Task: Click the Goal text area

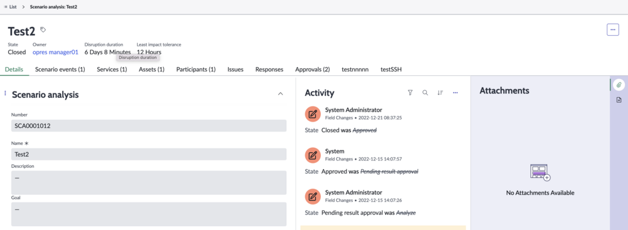Action: click(x=149, y=214)
